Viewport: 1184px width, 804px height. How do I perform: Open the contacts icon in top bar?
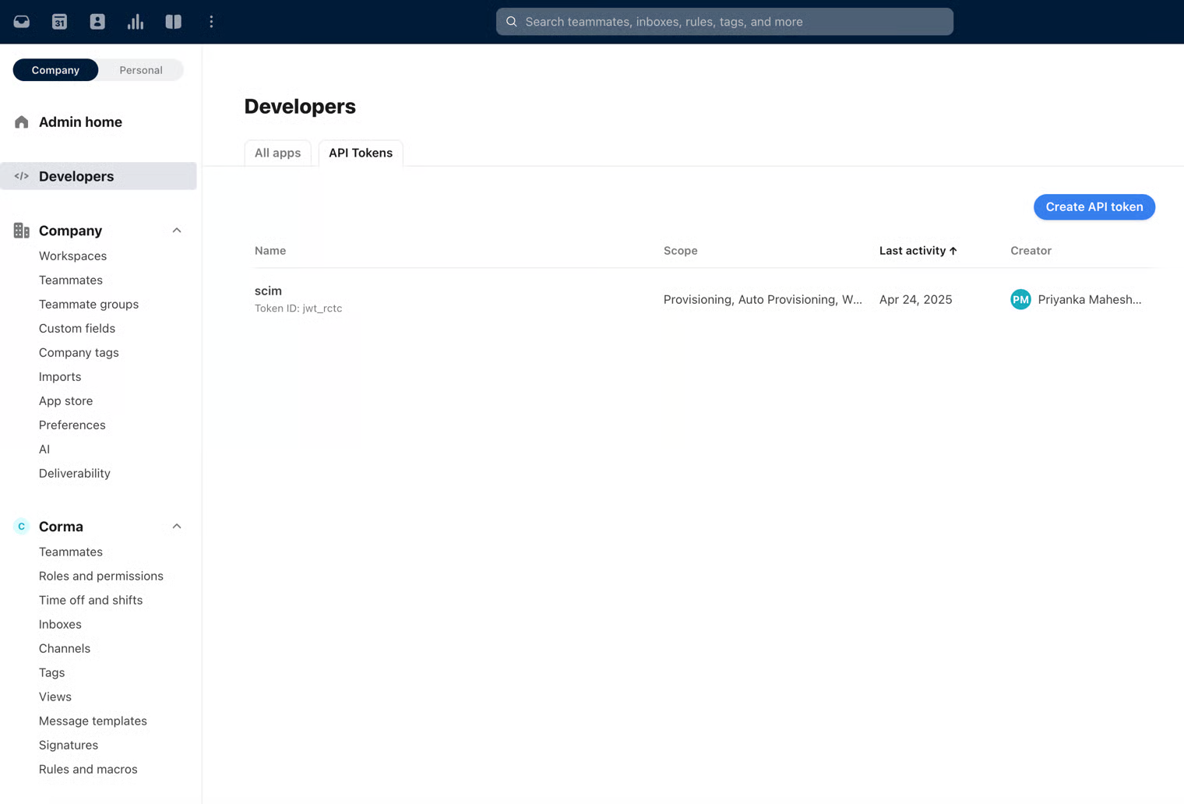pyautogui.click(x=97, y=22)
